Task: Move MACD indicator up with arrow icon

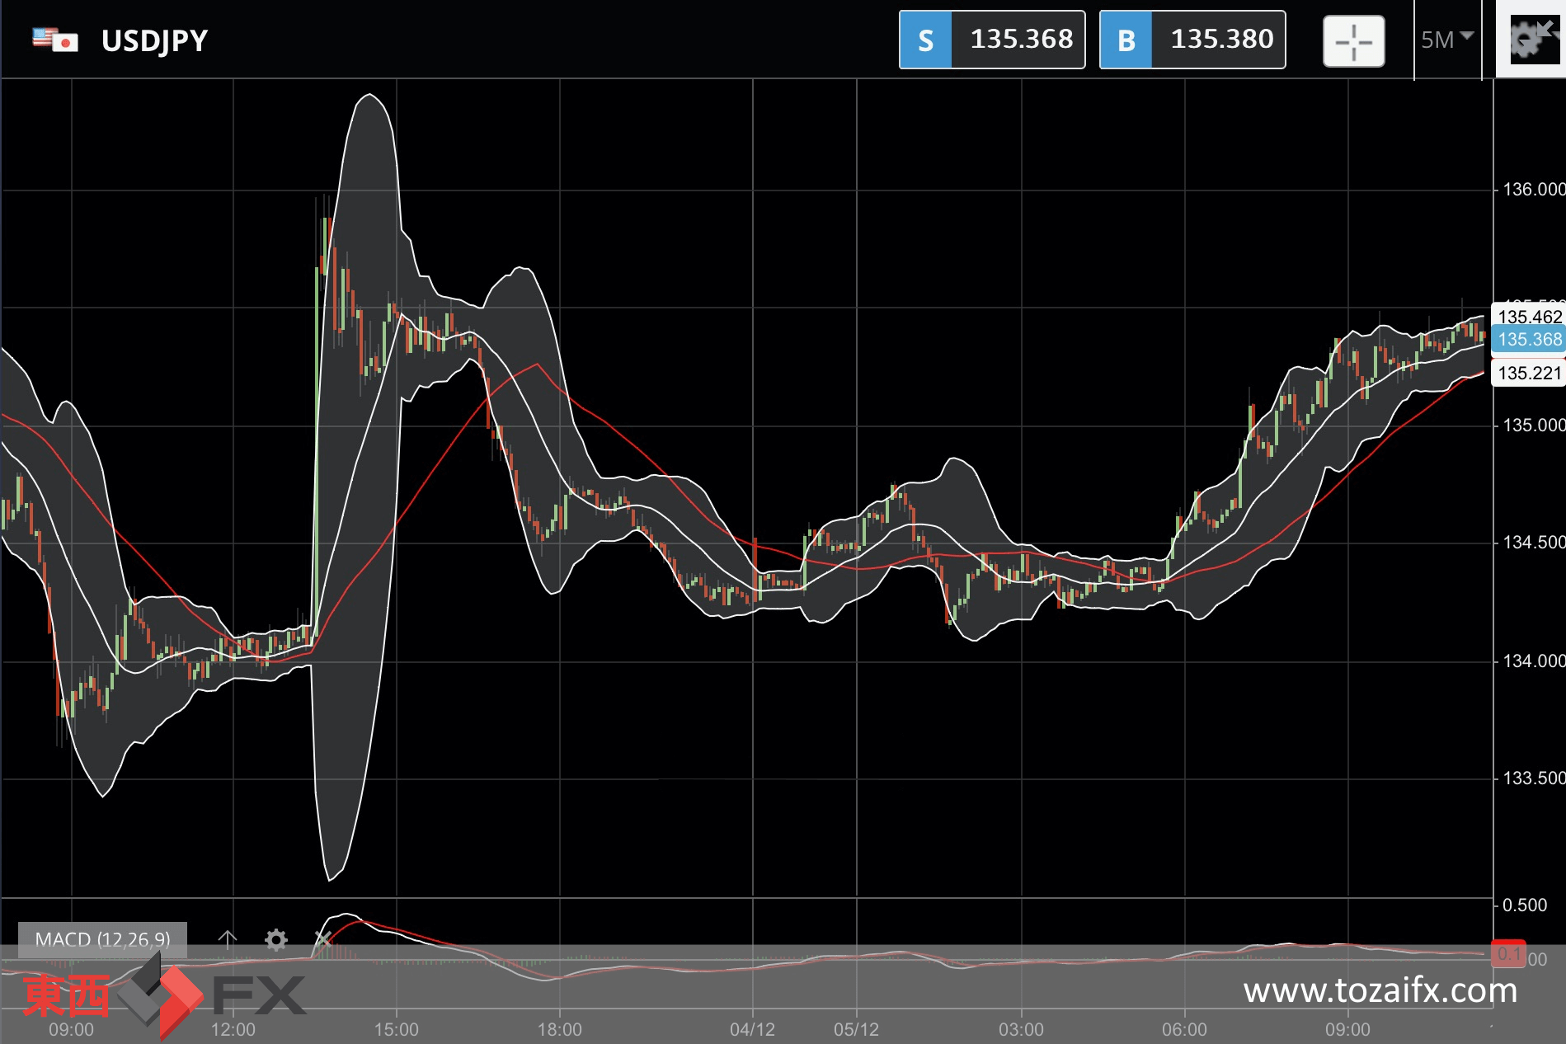Action: pos(228,939)
